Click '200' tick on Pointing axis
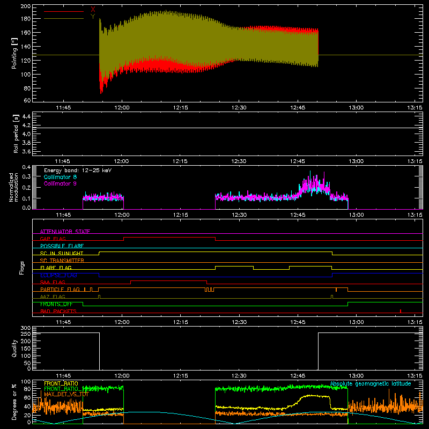This screenshot has height=429, width=429. coord(25,6)
